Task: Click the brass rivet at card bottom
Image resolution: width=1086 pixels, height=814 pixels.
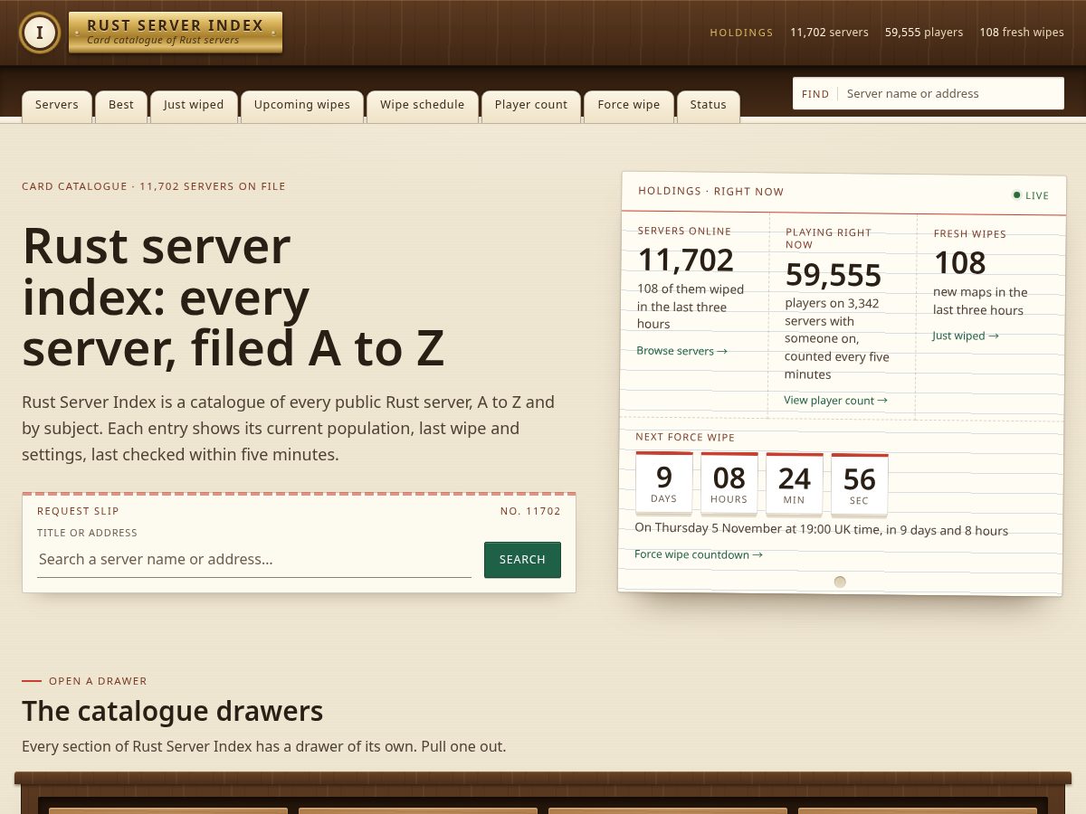Action: click(x=840, y=582)
